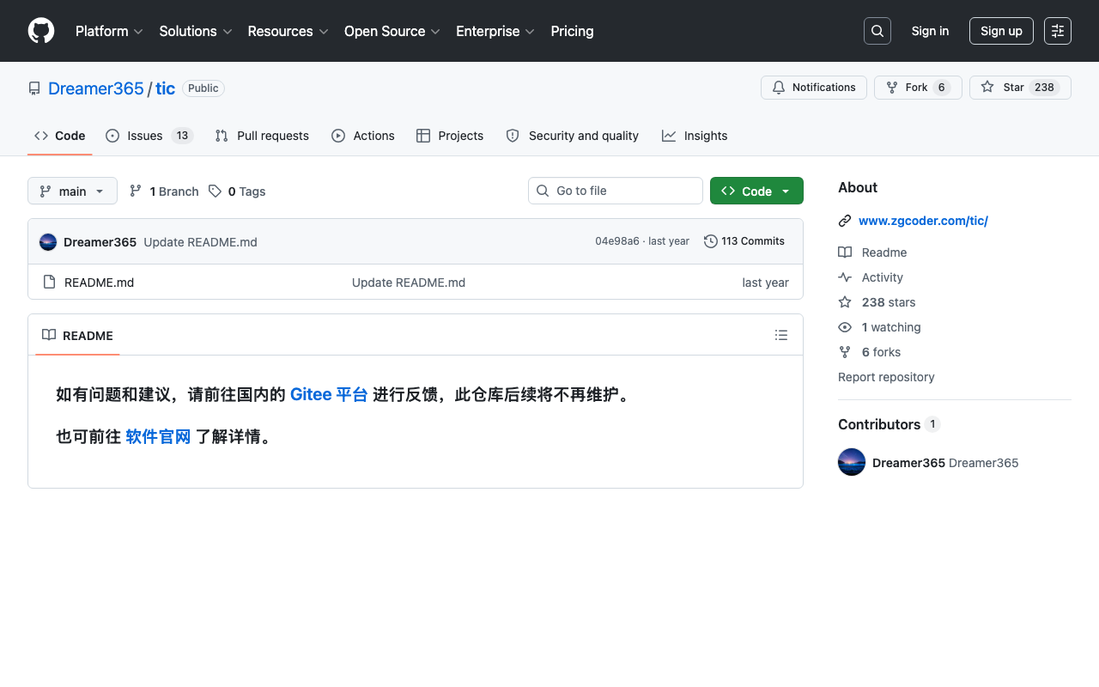Open Dreamer365 owner link in title
The image size is (1099, 687).
tap(96, 88)
